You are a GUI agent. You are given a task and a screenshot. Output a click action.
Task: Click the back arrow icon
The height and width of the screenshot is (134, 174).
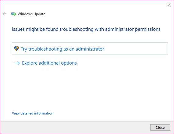point(5,14)
